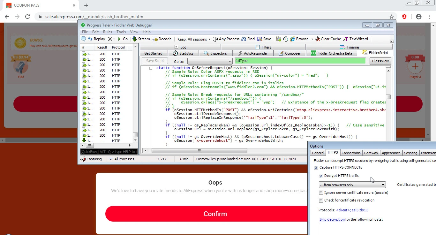Screen dimensions: 436x235
Task: Switch to the Composer tab
Action: click(290, 53)
